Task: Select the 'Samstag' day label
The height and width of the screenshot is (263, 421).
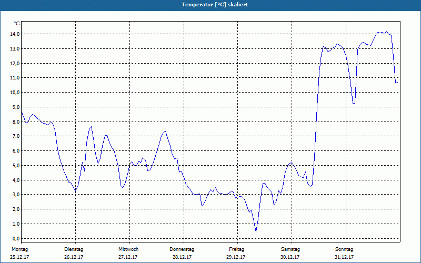Action: coord(290,249)
